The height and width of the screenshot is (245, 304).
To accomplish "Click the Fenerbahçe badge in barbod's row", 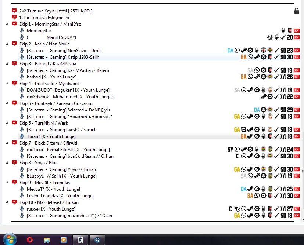I will click(270, 77).
